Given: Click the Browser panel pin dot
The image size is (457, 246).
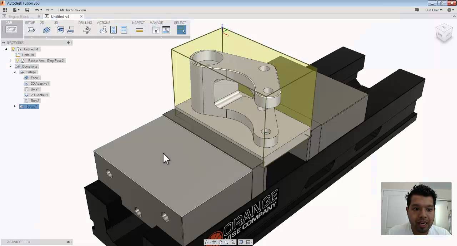Looking at the screenshot, I should tap(68, 42).
